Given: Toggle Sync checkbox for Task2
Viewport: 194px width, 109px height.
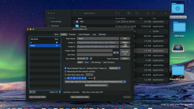Looking at the screenshot, I should click(57, 46).
